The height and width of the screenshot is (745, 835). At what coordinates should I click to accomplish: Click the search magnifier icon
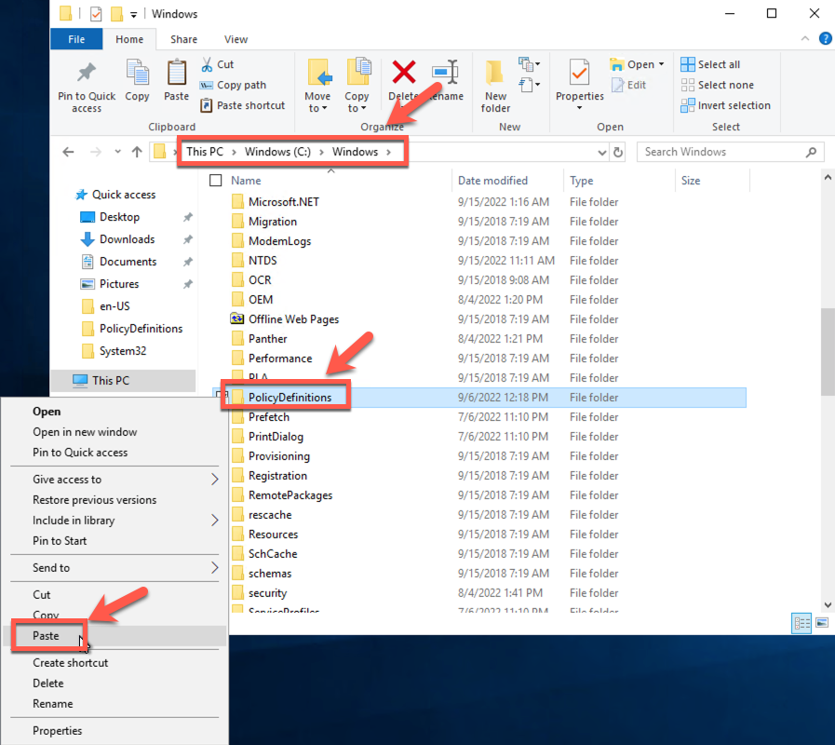tap(811, 153)
